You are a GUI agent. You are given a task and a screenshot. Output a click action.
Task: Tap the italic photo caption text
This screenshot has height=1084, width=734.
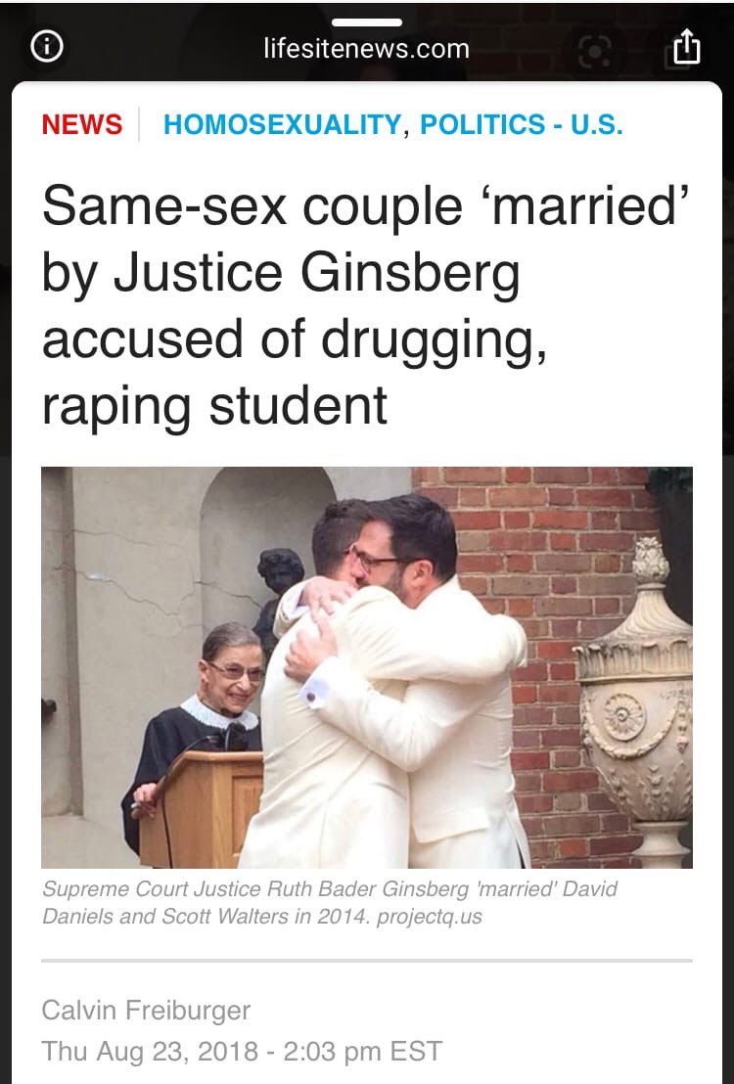click(330, 902)
